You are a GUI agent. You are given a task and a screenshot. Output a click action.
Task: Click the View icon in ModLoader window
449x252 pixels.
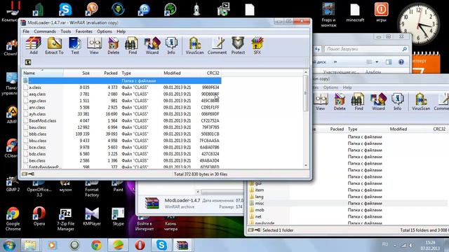[x=94, y=45]
